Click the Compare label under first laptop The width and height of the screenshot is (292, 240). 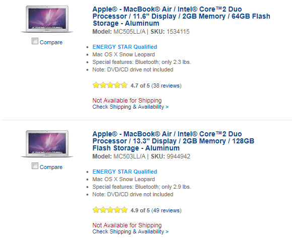pyautogui.click(x=51, y=42)
